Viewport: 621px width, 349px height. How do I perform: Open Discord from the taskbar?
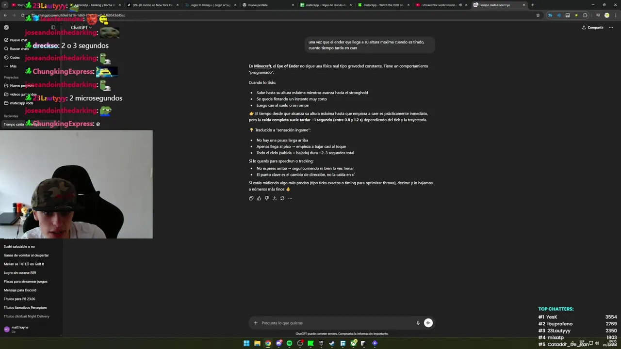(279, 343)
